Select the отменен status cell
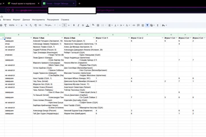Viewport: 206px width, 137px height. click(x=19, y=54)
